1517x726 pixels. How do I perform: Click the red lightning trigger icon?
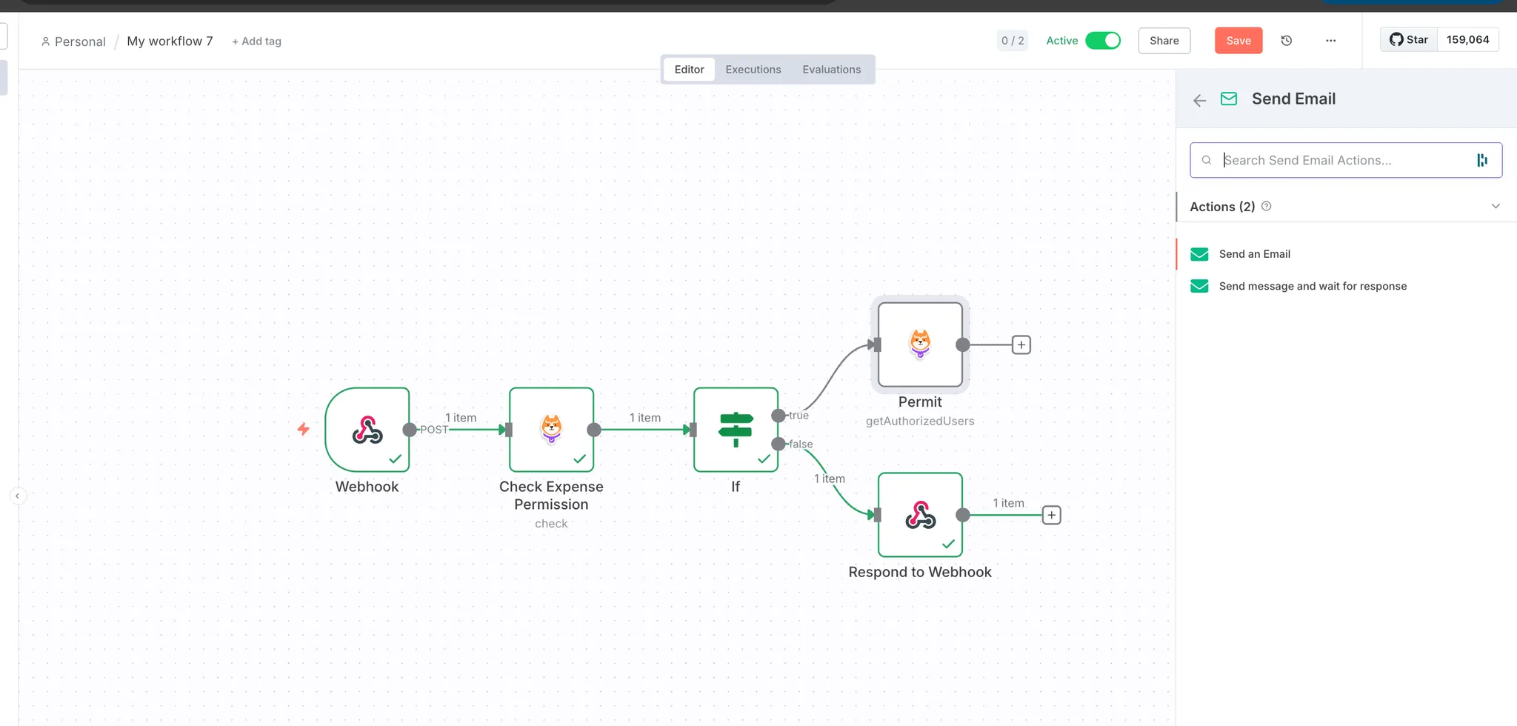(303, 429)
